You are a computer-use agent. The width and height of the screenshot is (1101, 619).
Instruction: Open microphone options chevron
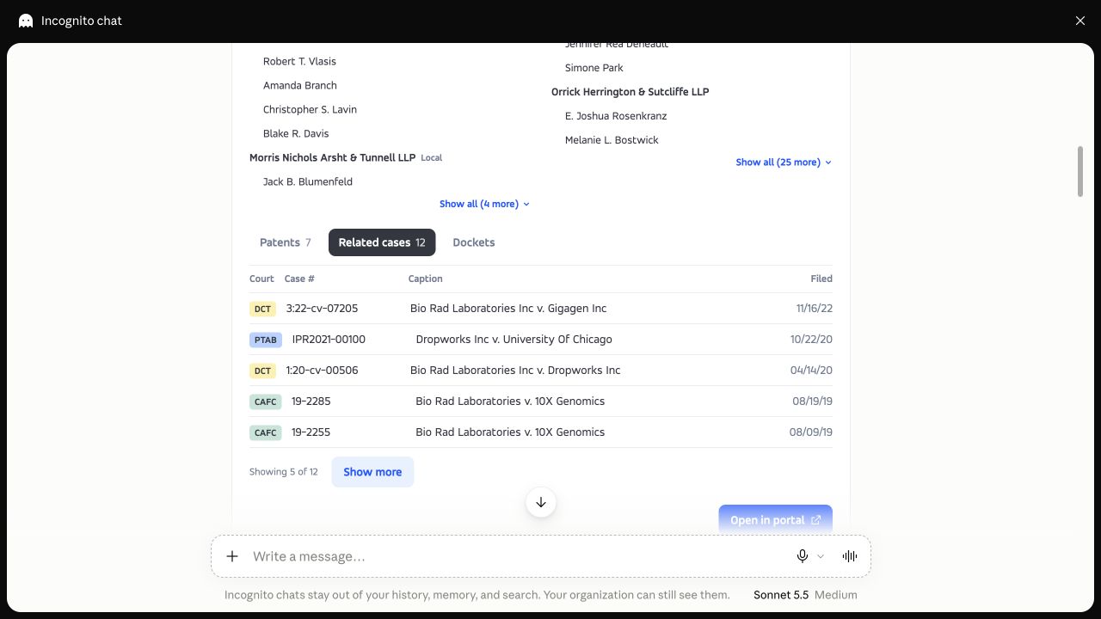(821, 556)
